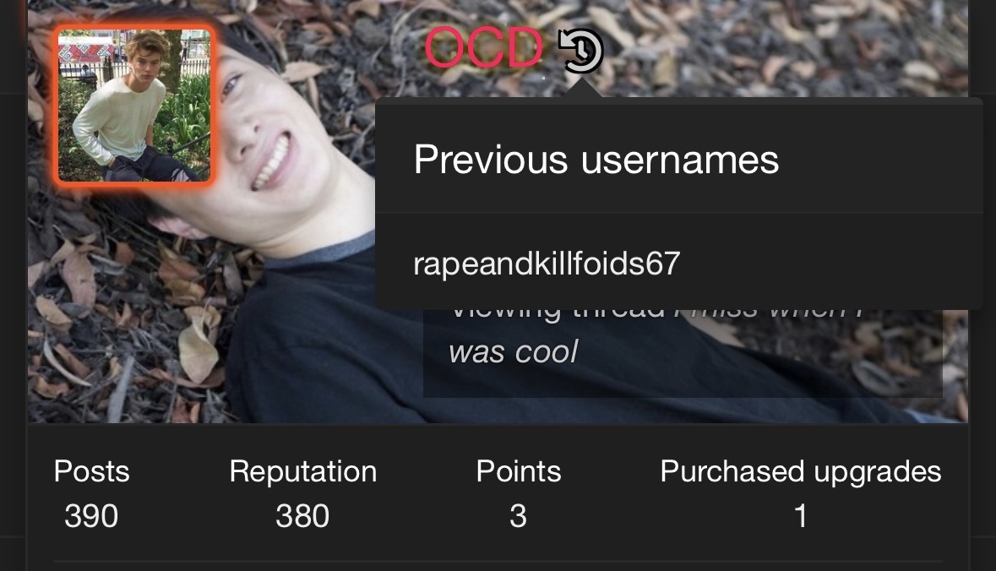The height and width of the screenshot is (571, 996).
Task: Click the stats bar bottom divider line
Action: [498, 562]
